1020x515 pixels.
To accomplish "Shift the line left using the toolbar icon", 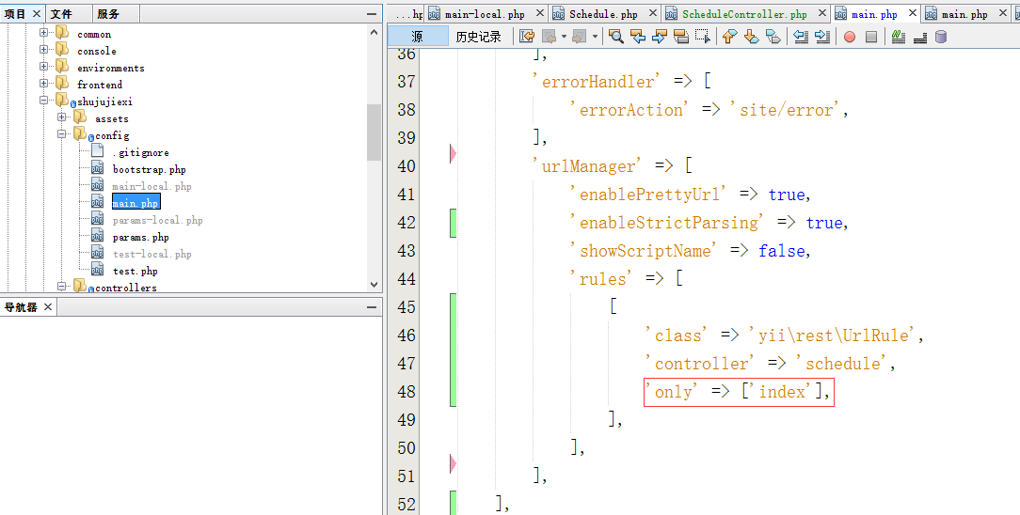I will (801, 37).
